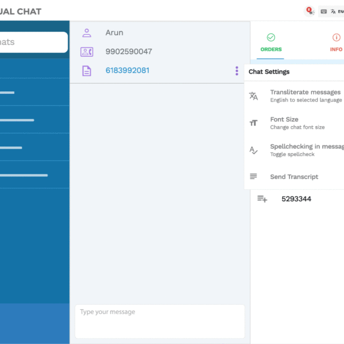Viewport: 344px width, 344px height.
Task: Click the Font Size icon
Action: click(254, 123)
